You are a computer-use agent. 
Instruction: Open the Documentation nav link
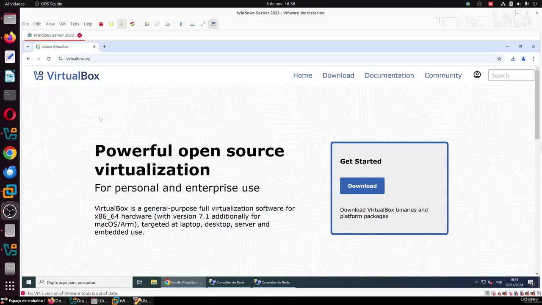389,75
